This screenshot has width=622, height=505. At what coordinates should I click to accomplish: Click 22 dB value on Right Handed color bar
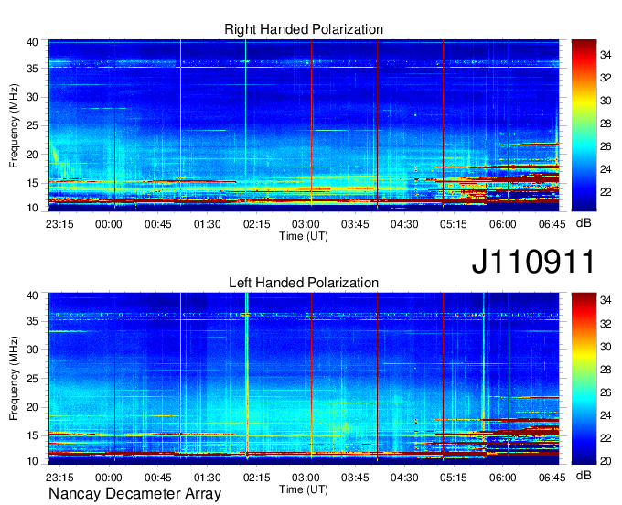(606, 192)
